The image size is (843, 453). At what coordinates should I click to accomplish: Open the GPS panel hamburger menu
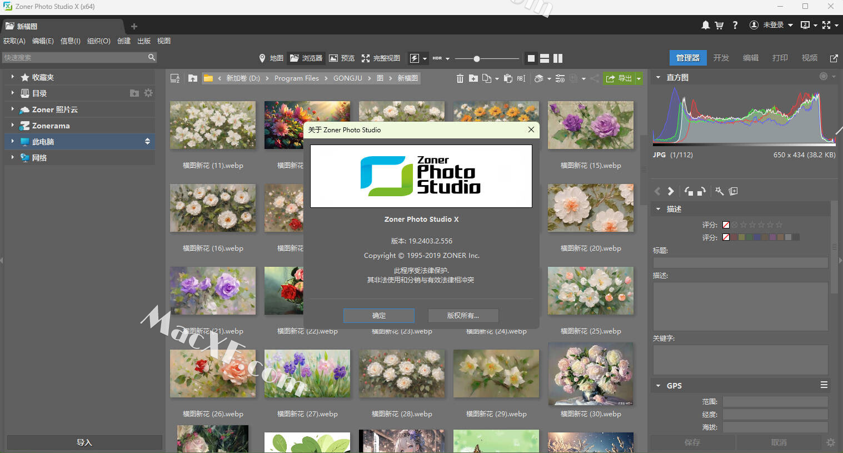tap(824, 385)
